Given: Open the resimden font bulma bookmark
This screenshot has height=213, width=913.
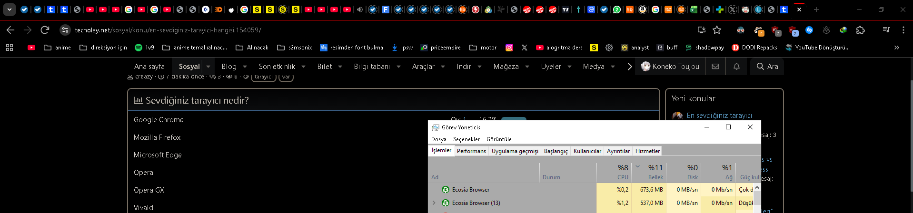Looking at the screenshot, I should pyautogui.click(x=351, y=48).
